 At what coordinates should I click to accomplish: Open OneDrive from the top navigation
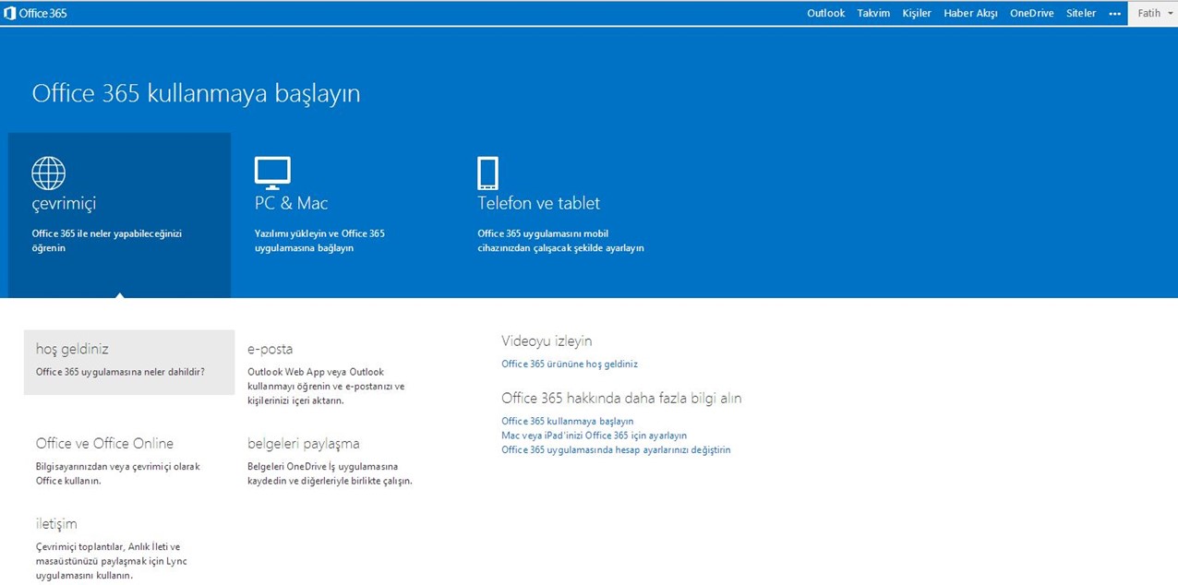coord(1031,13)
